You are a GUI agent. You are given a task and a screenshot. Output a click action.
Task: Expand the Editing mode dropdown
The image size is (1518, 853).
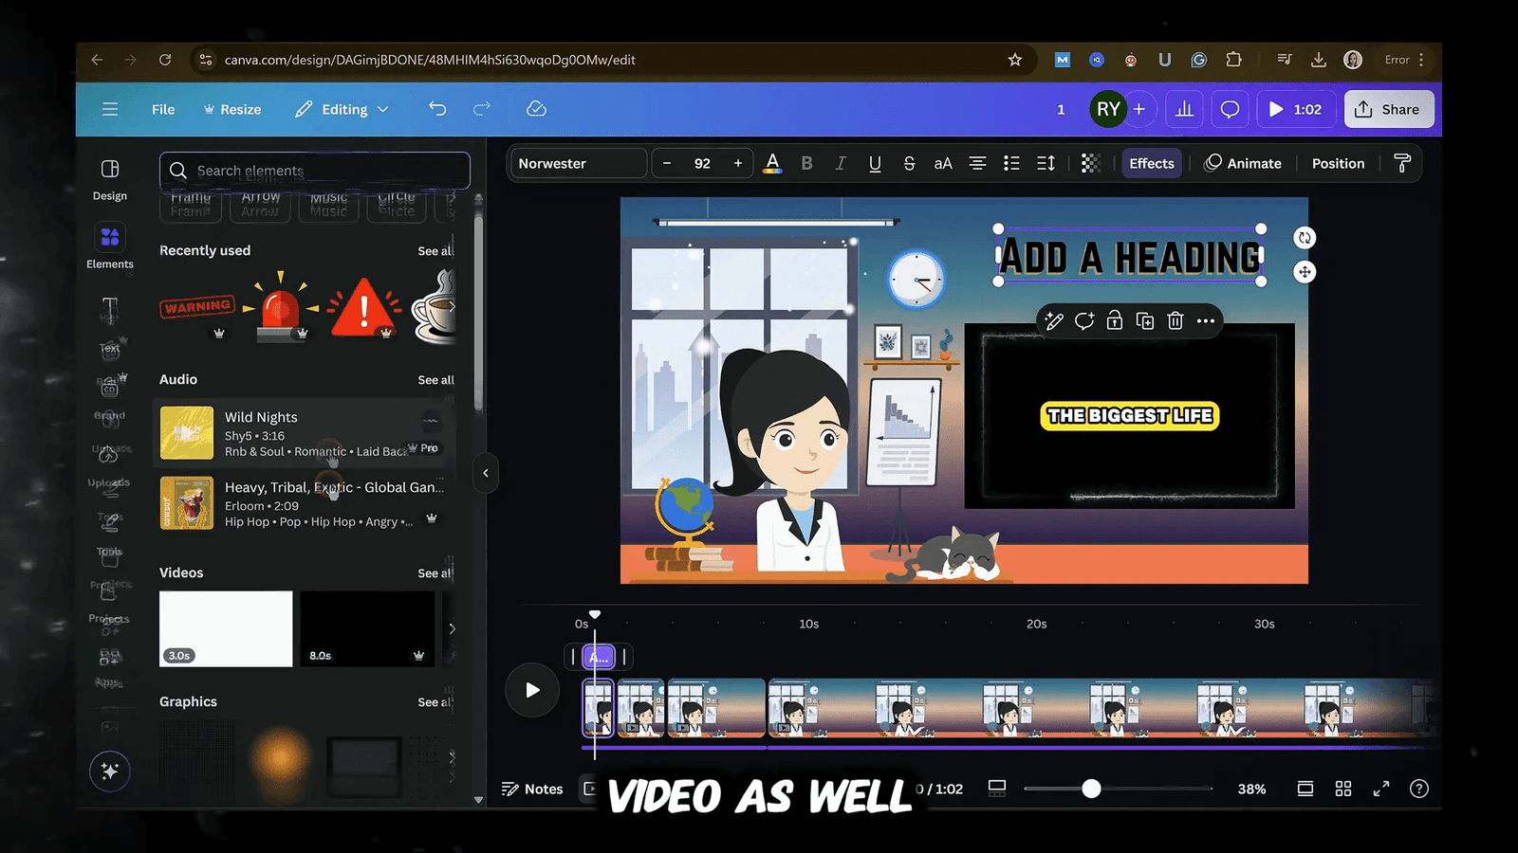pos(342,109)
